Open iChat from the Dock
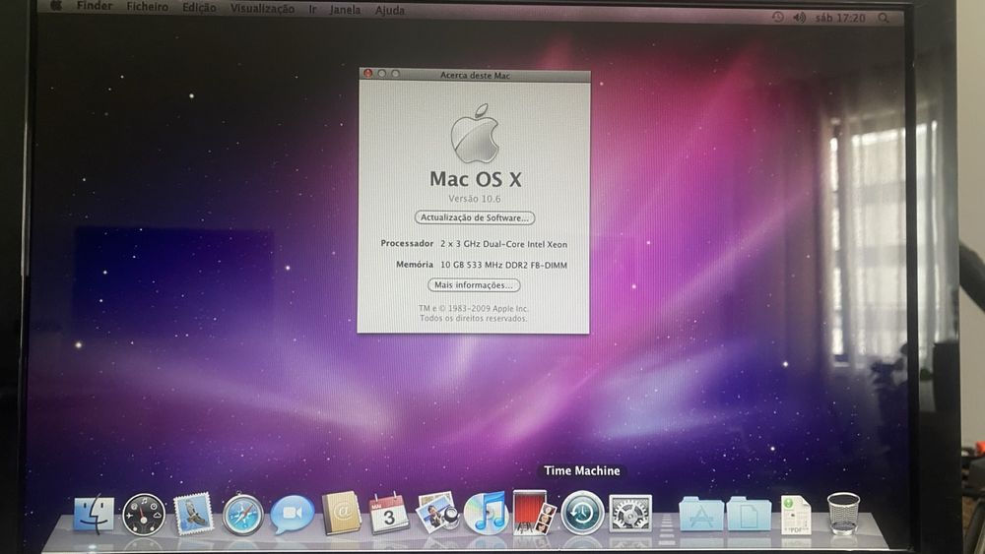 pos(293,514)
